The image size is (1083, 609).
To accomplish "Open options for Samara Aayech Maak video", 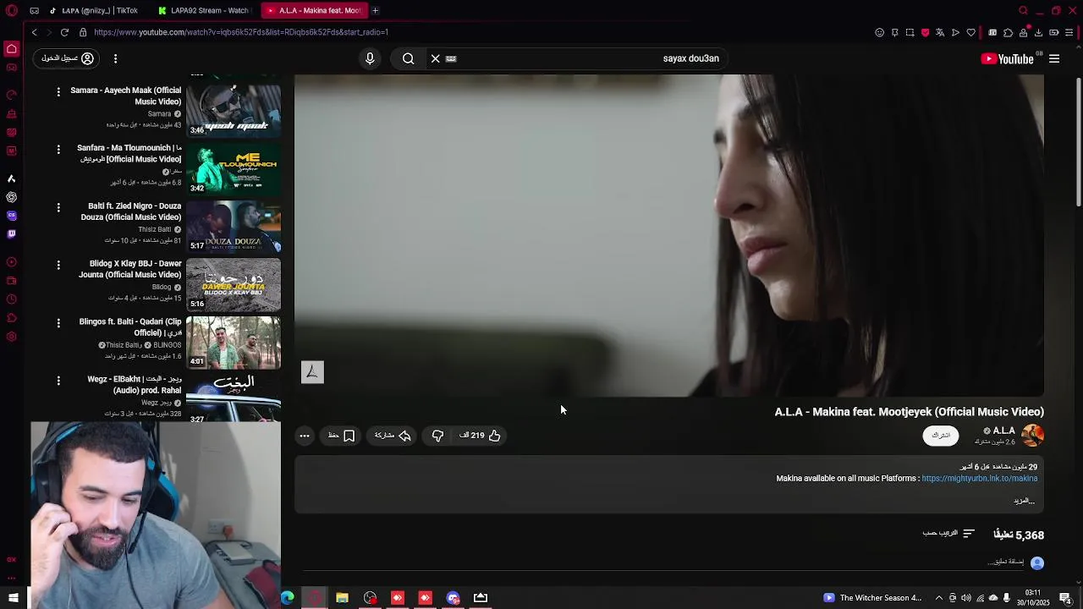I will (58, 91).
